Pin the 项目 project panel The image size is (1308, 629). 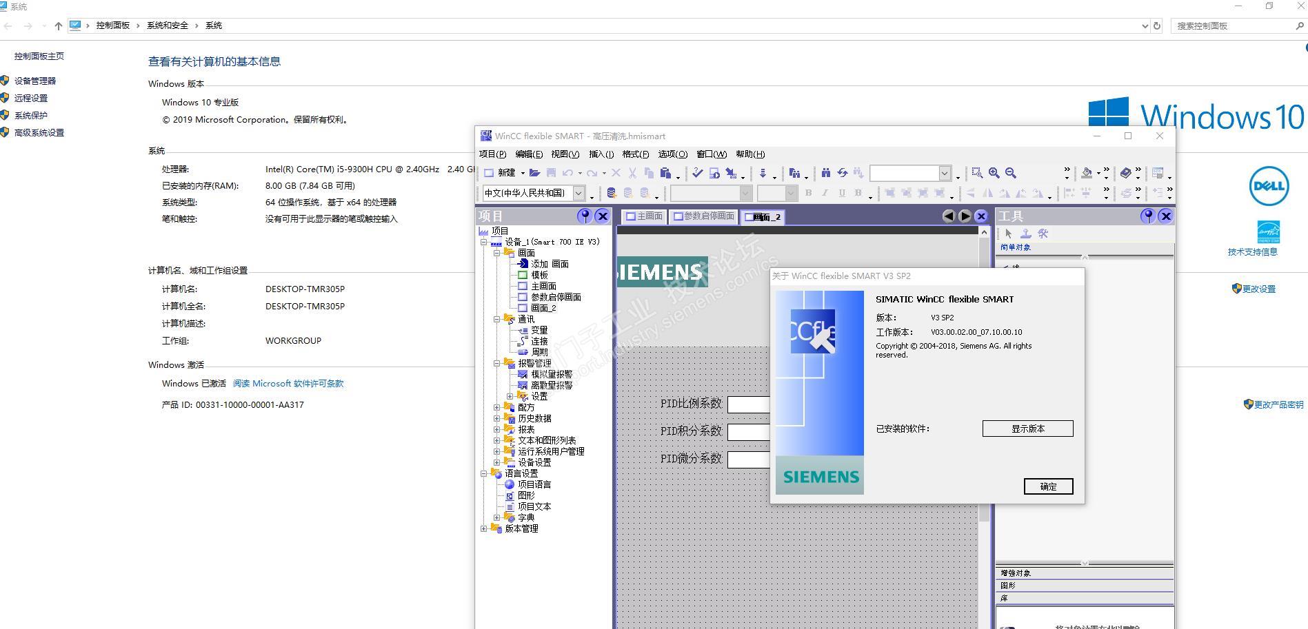pos(585,216)
